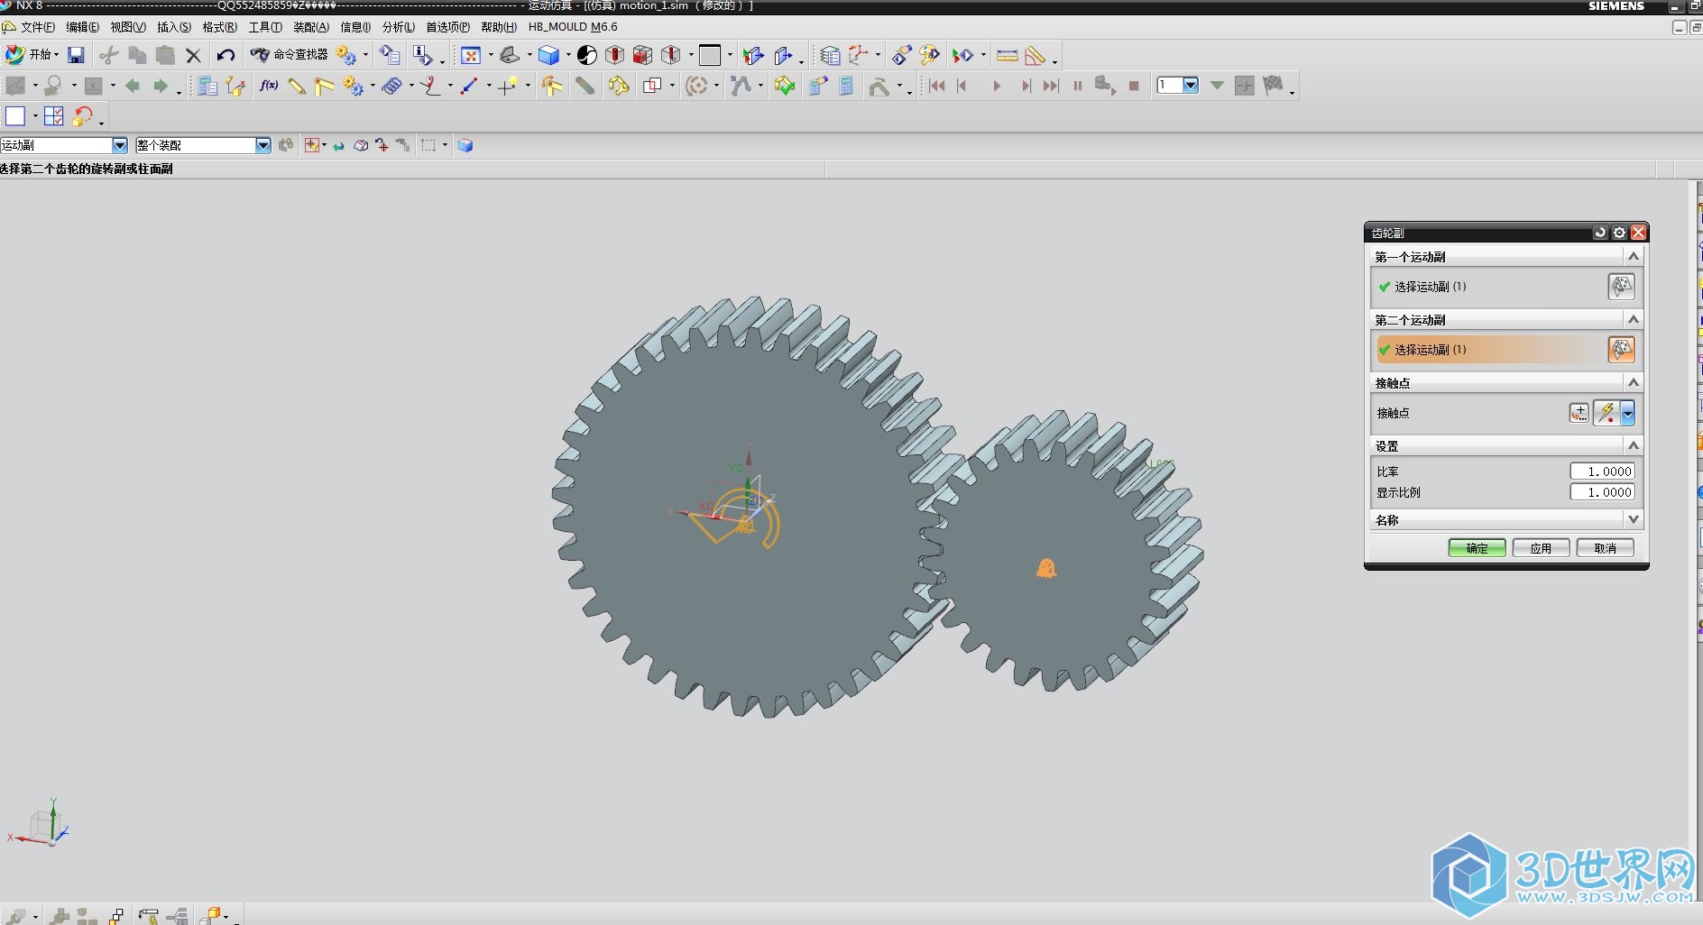Viewport: 1703px width, 925px height.
Task: Open the 首选项(P) menu
Action: click(x=447, y=27)
